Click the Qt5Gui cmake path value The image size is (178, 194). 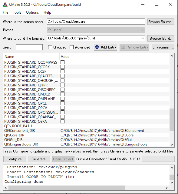tap(96, 140)
